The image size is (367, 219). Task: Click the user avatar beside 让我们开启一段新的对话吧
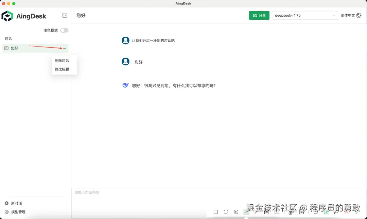(125, 40)
